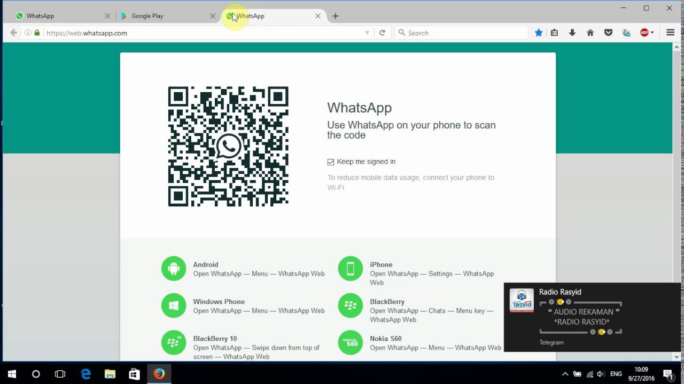
Task: Open the Radio Rasyid Telegram notification
Action: point(592,317)
